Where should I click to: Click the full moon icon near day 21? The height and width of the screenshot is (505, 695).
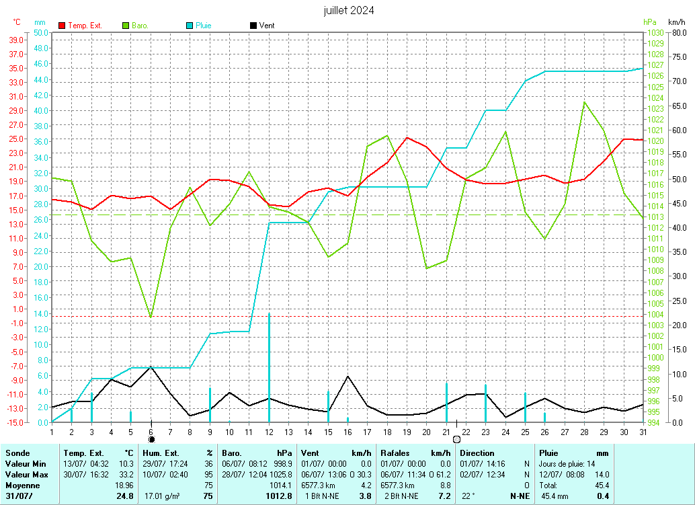(457, 439)
